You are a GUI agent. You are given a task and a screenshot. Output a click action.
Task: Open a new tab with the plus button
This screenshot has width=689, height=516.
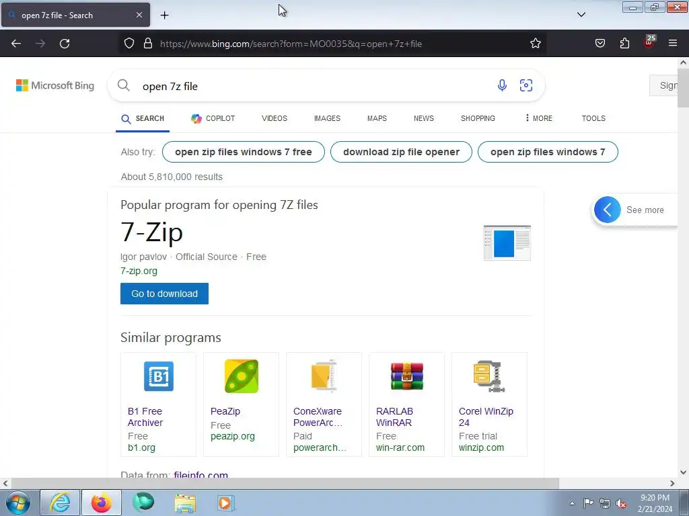coord(164,15)
